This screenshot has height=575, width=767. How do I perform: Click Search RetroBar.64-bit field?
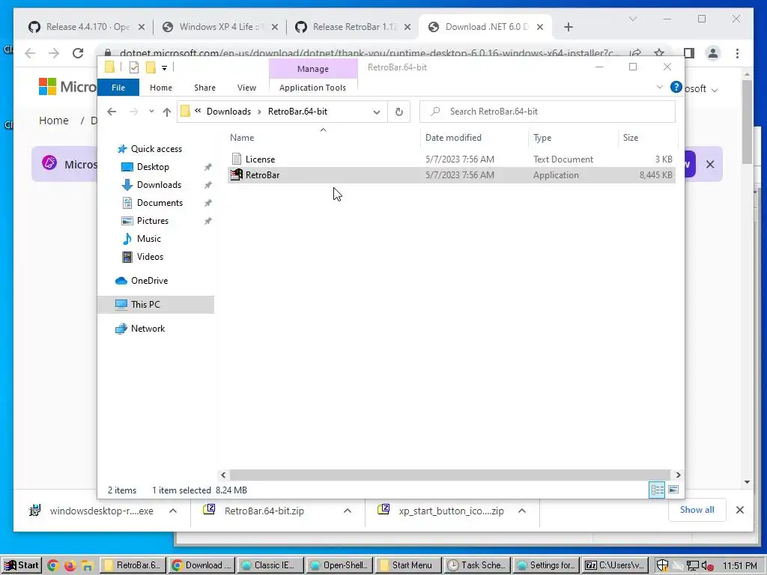pos(548,112)
